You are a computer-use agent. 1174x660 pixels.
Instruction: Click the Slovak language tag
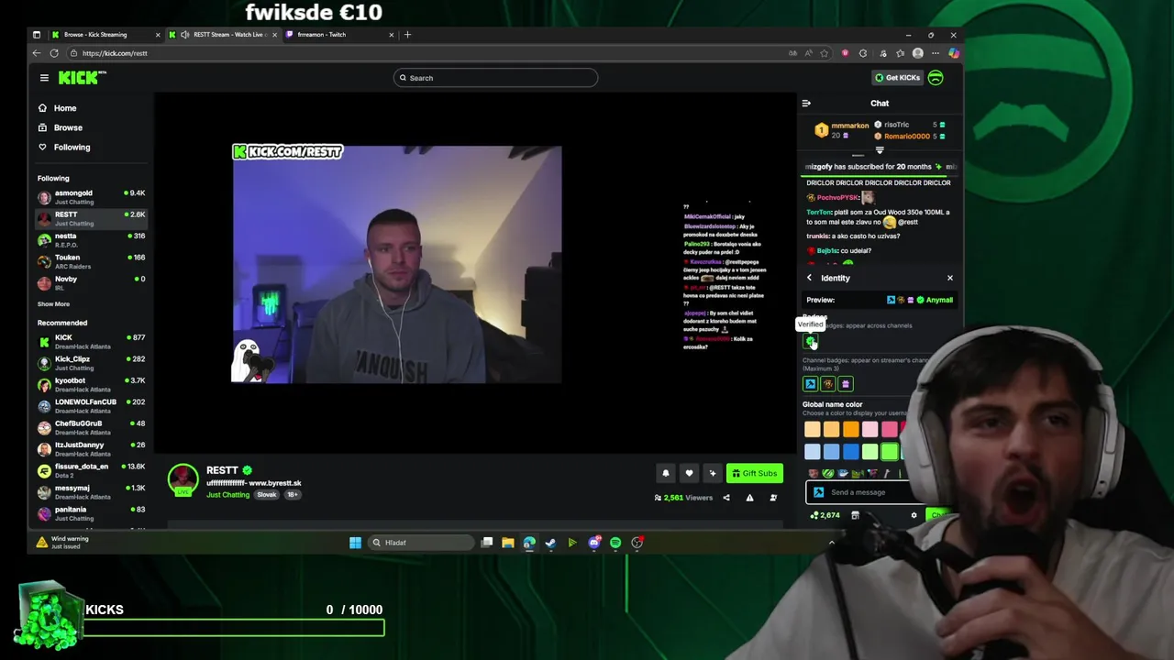tap(267, 495)
